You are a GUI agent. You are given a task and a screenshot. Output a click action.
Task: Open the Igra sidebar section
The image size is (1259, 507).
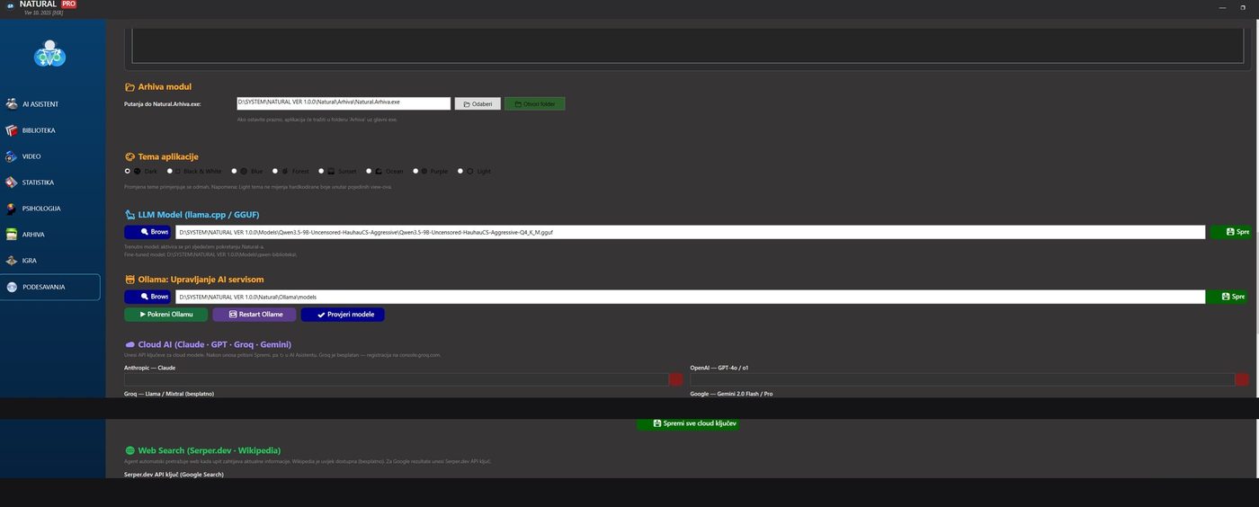click(50, 261)
